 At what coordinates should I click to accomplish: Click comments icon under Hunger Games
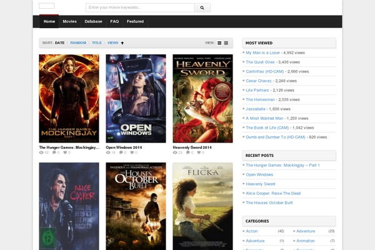54,152
